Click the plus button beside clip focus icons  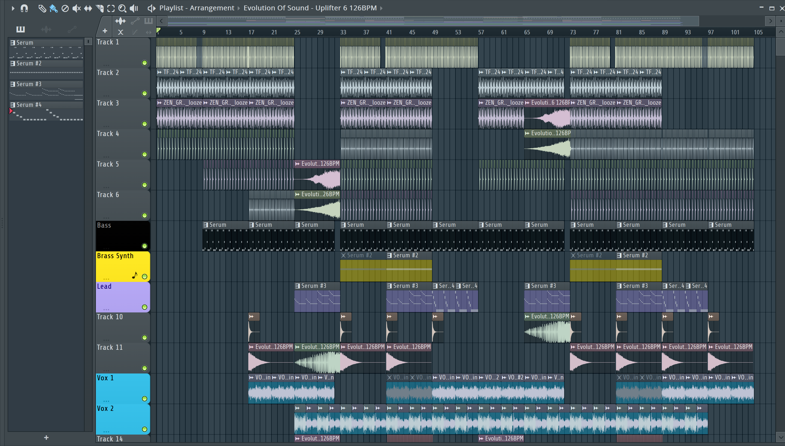[105, 31]
